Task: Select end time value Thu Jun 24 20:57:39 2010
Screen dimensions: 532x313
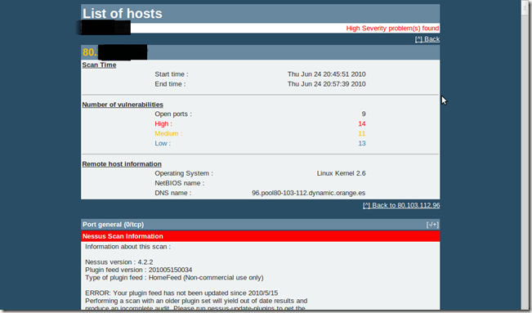Action: tap(326, 84)
